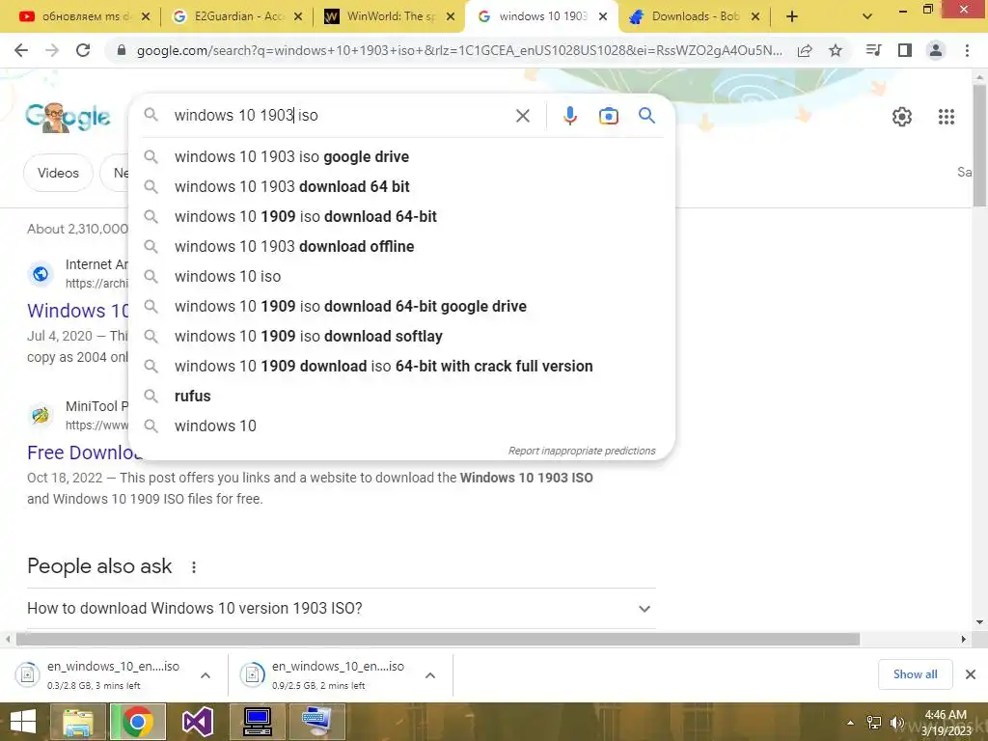
Task: Click the horizontal page scrollbar
Action: pyautogui.click(x=438, y=639)
